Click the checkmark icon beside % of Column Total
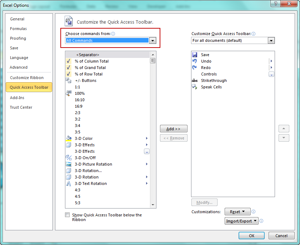This screenshot has width=300, height=245. pos(69,61)
